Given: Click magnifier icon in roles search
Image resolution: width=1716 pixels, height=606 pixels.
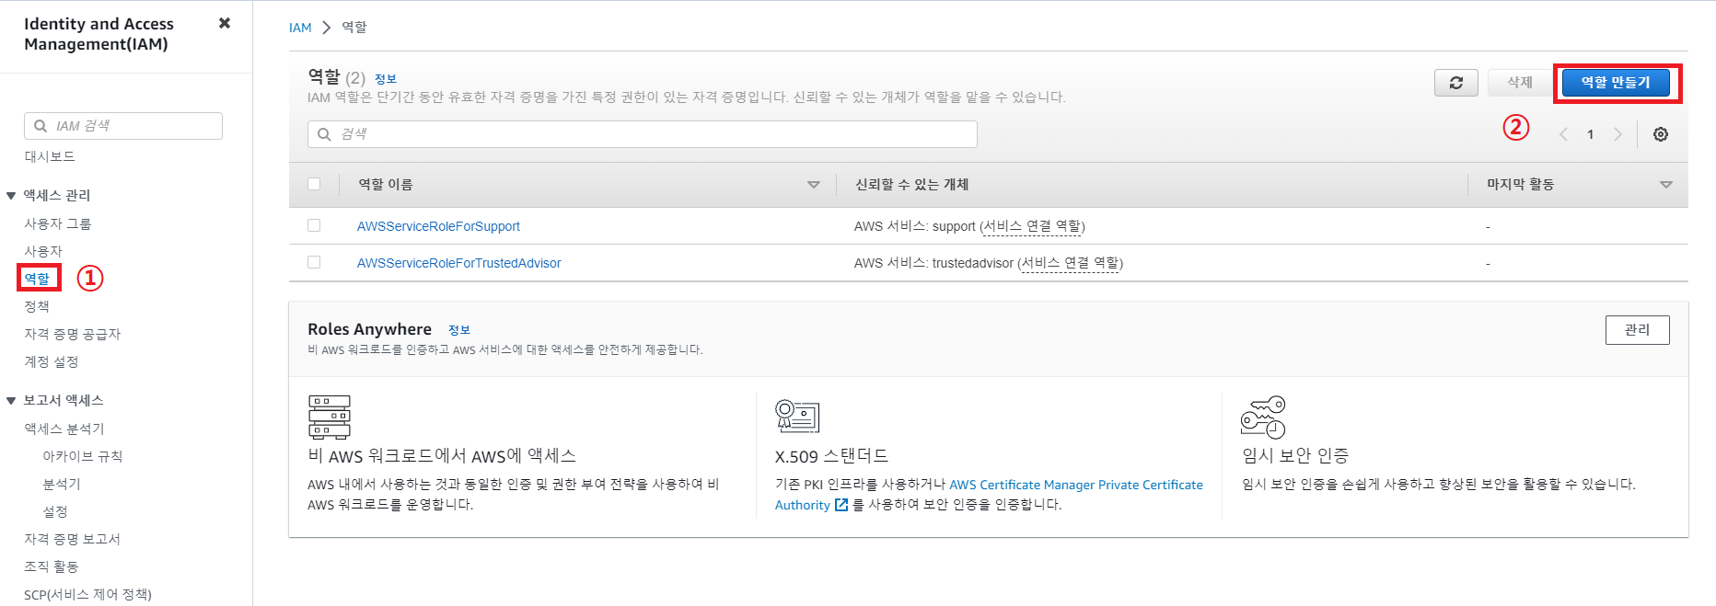Looking at the screenshot, I should point(324,134).
